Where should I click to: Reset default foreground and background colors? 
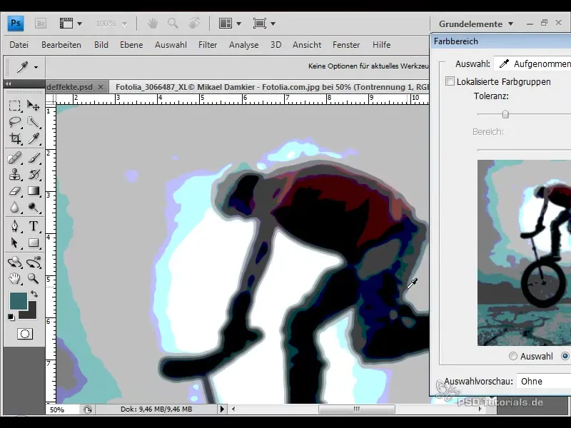(11, 317)
